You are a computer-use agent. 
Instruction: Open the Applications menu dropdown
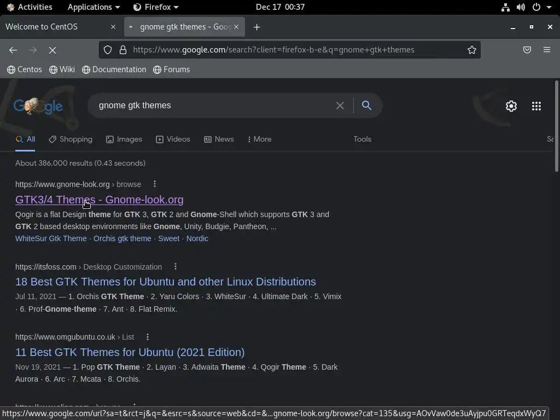(x=94, y=7)
